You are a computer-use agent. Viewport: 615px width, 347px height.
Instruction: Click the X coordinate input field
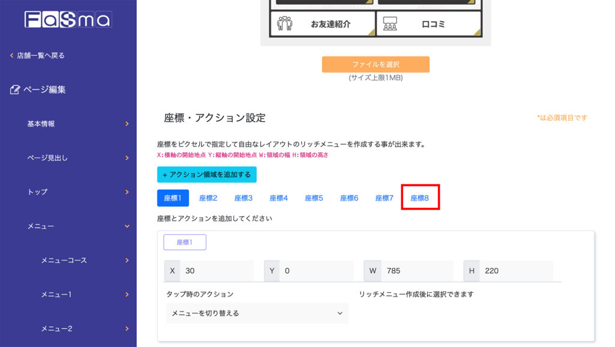click(217, 271)
